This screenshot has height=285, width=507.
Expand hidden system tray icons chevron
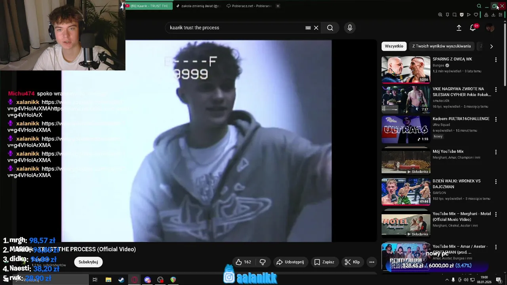pos(447,280)
